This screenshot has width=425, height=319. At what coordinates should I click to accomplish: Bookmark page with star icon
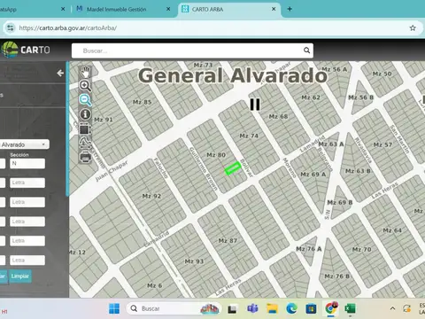(413, 28)
